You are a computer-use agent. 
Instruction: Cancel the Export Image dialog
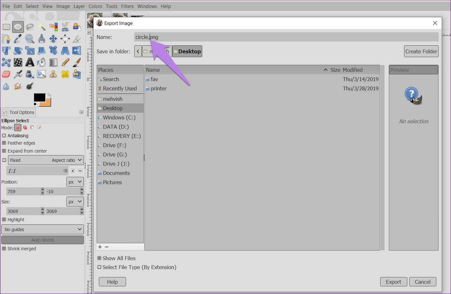(423, 282)
